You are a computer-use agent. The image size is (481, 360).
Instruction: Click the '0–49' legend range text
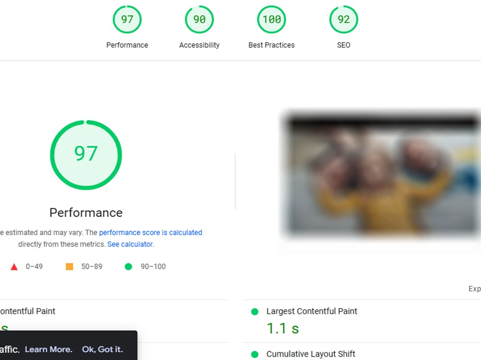(34, 266)
